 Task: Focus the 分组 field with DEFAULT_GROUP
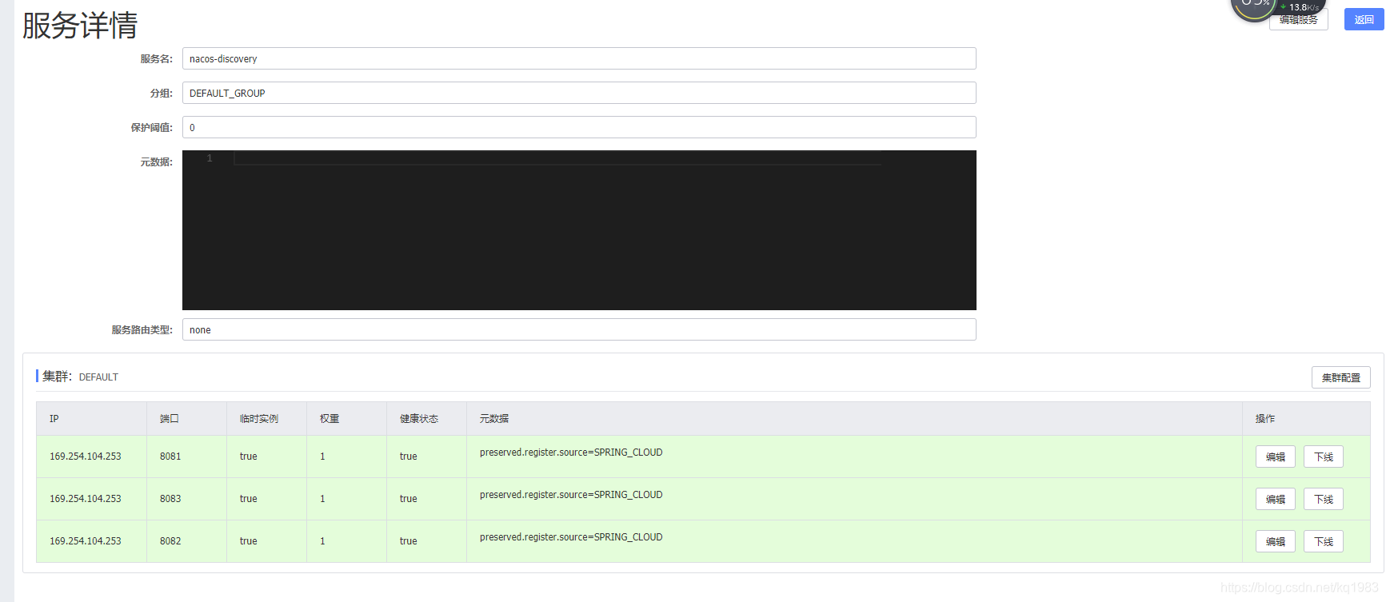(x=579, y=93)
